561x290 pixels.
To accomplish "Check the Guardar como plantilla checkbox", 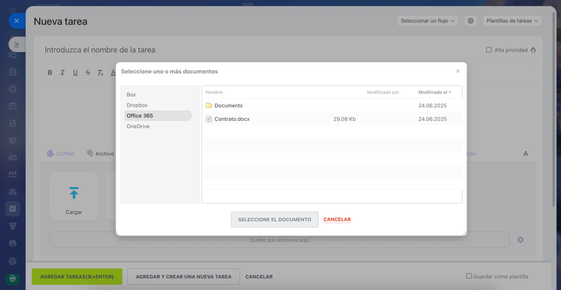I will 469,276.
